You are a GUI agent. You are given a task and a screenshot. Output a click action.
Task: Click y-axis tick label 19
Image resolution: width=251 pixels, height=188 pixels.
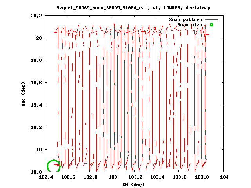(39, 150)
